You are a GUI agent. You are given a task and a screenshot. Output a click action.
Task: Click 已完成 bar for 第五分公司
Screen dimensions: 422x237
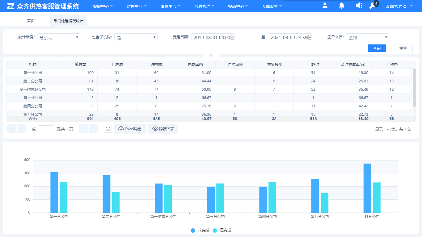pyautogui.click(x=324, y=203)
